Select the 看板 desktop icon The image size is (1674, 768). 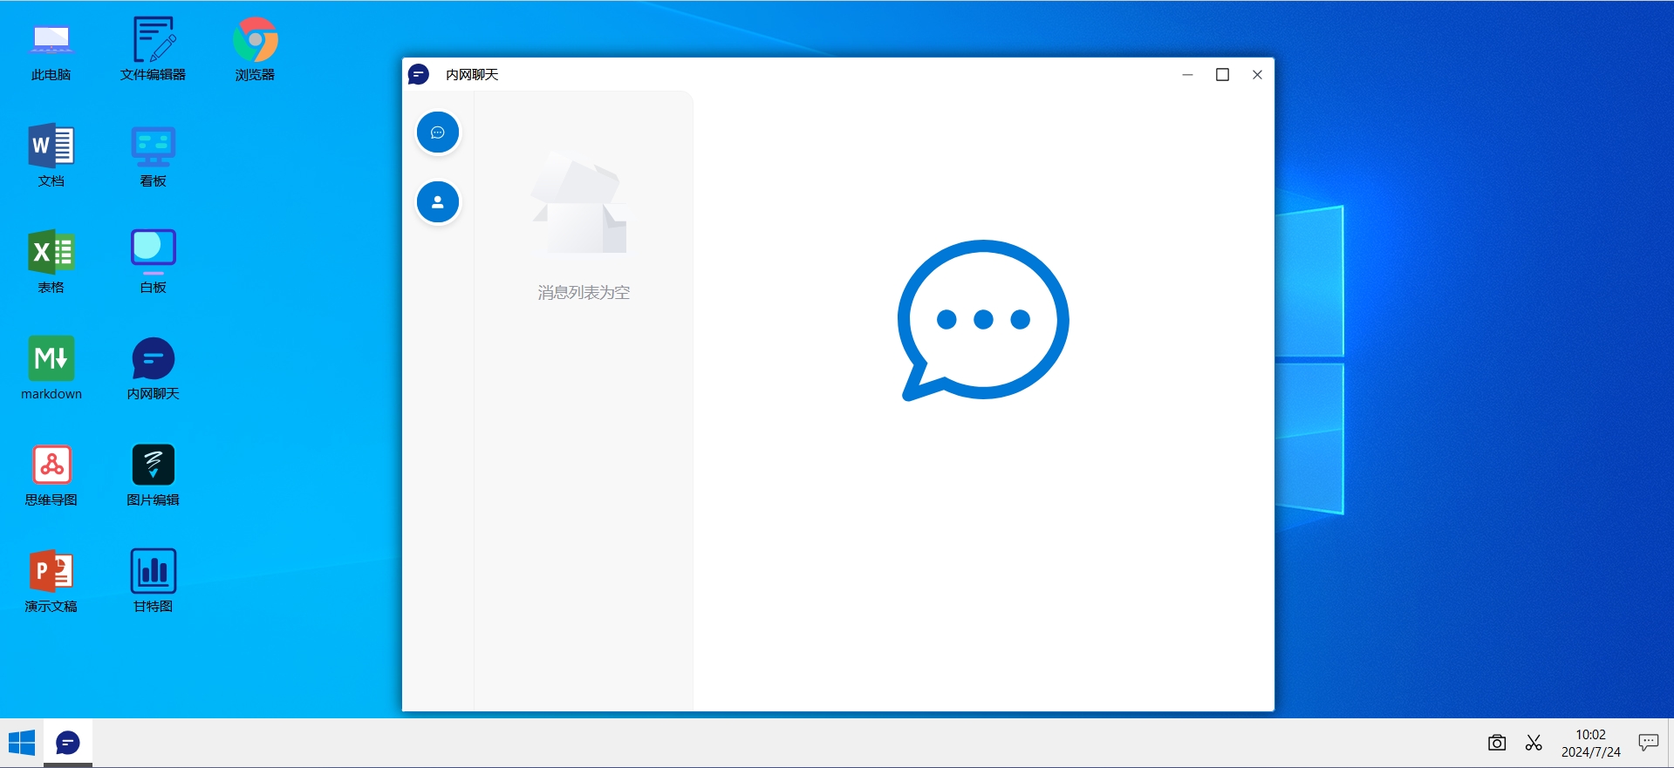click(x=154, y=157)
